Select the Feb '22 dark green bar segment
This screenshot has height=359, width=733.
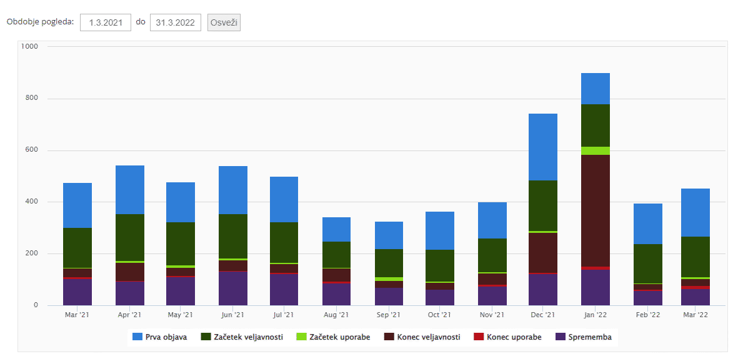pos(647,263)
